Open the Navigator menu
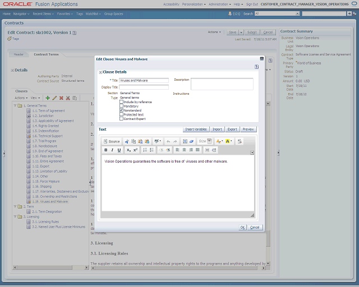Image resolution: width=359 pixels, height=287 pixels. [21, 13]
